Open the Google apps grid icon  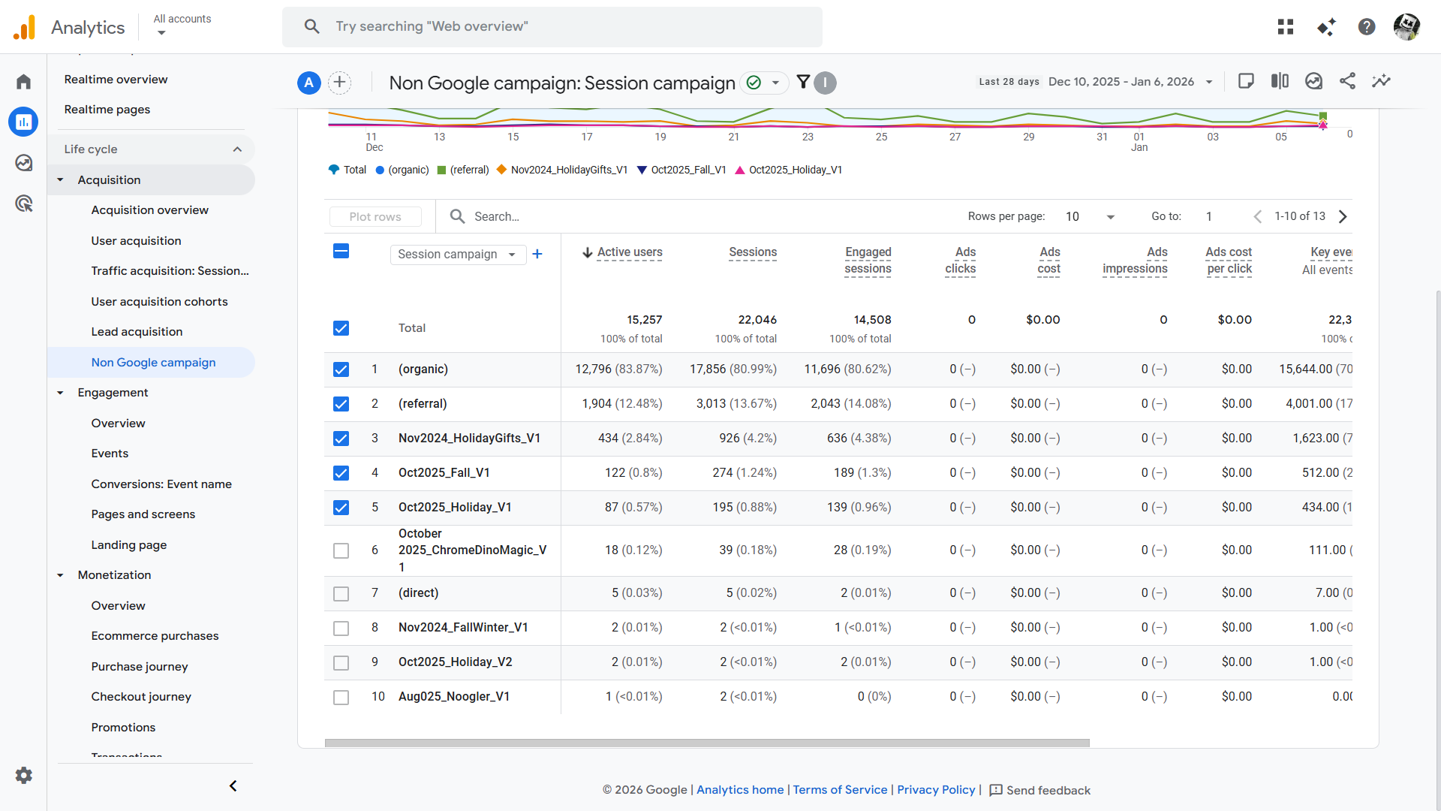1286,27
